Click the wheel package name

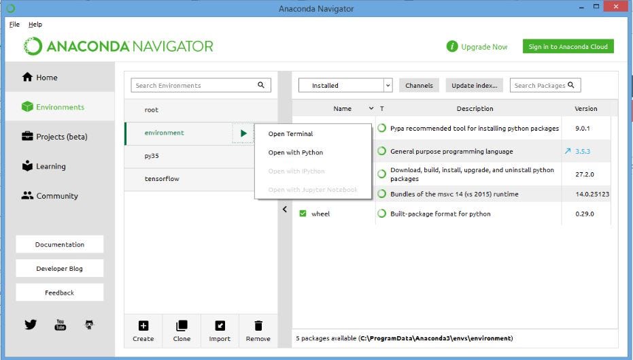(320, 214)
